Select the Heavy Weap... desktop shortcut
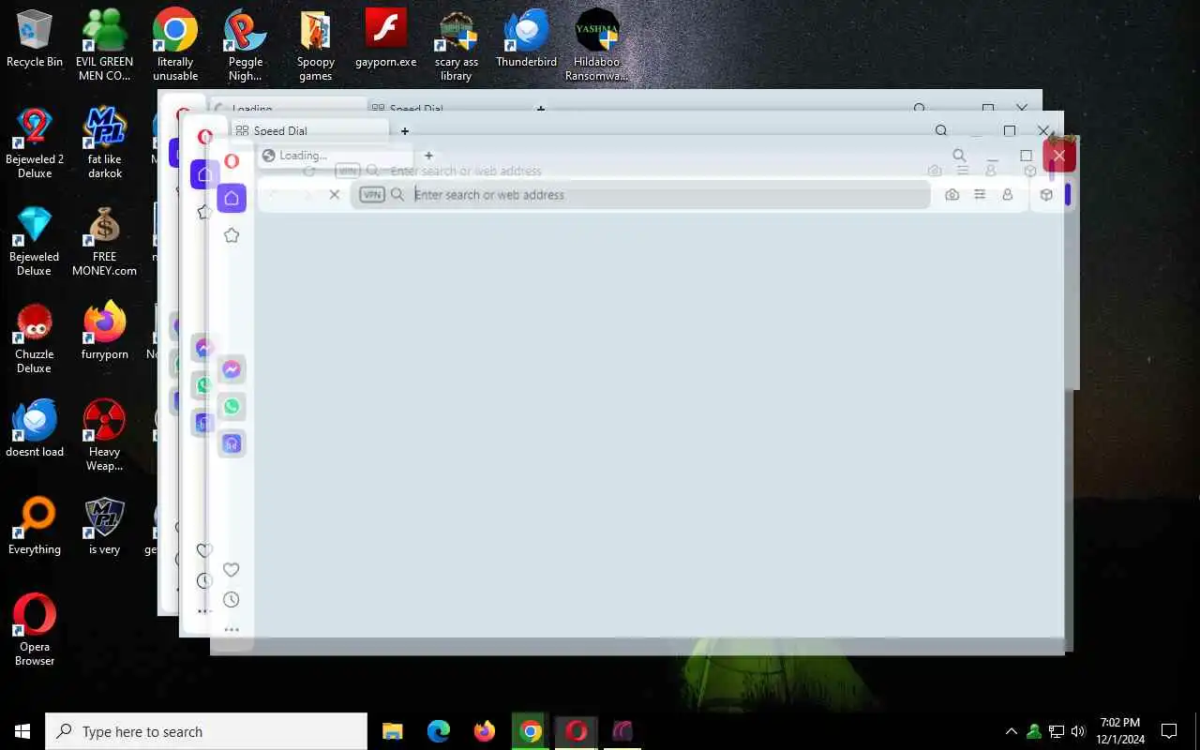This screenshot has width=1200, height=750. point(105,435)
